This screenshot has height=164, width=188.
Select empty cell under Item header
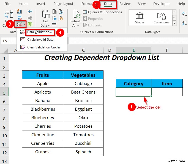167,92
